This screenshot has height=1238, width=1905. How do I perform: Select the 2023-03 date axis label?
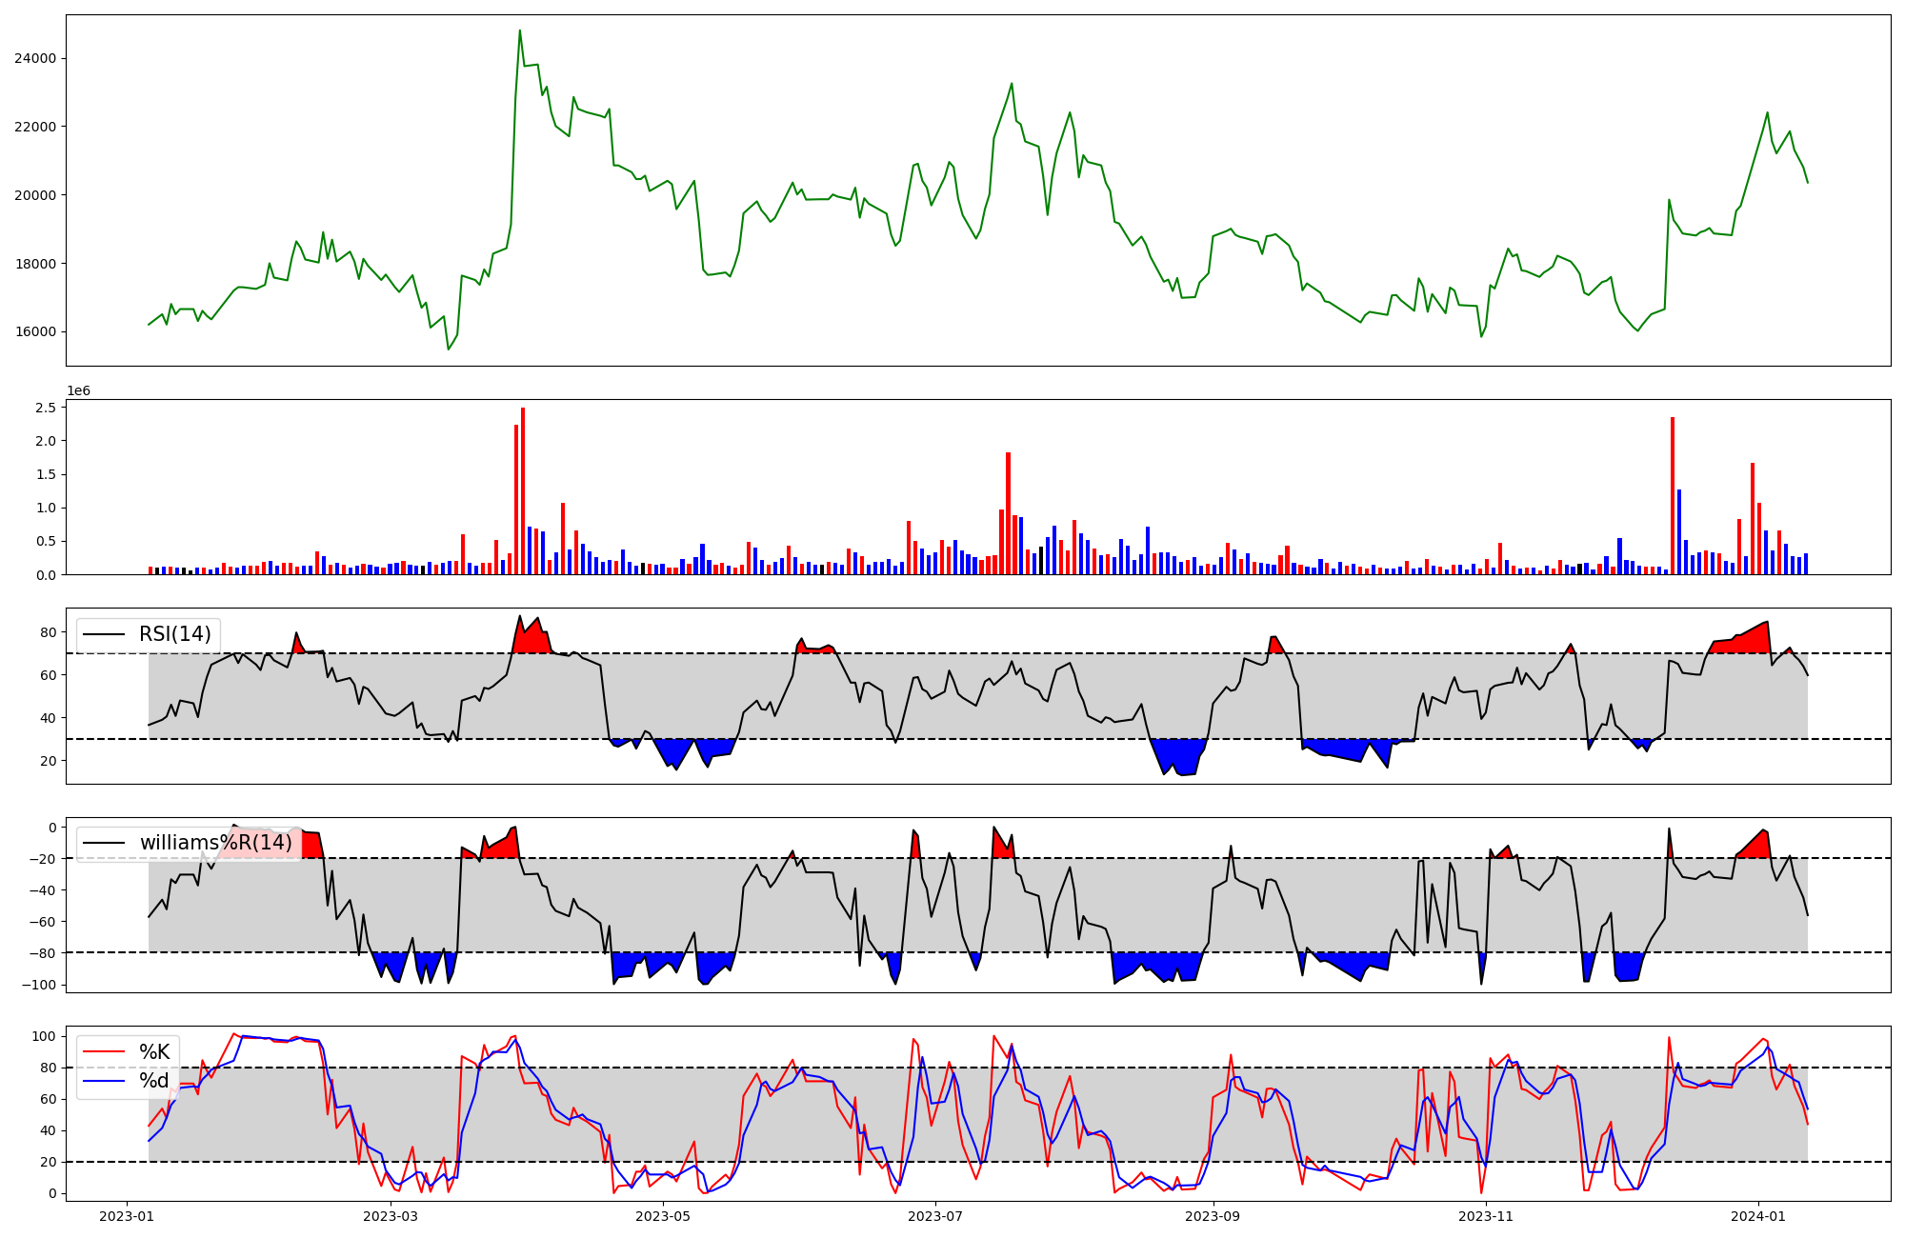(391, 1216)
